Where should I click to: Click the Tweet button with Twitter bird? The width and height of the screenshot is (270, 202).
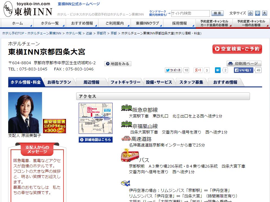point(173,70)
